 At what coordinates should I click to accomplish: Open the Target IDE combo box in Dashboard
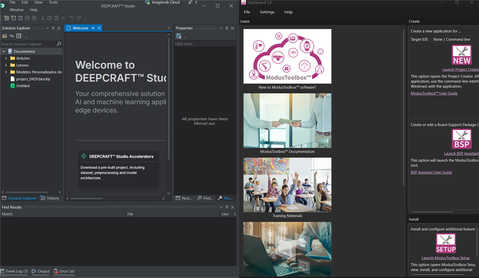pyautogui.click(x=455, y=39)
